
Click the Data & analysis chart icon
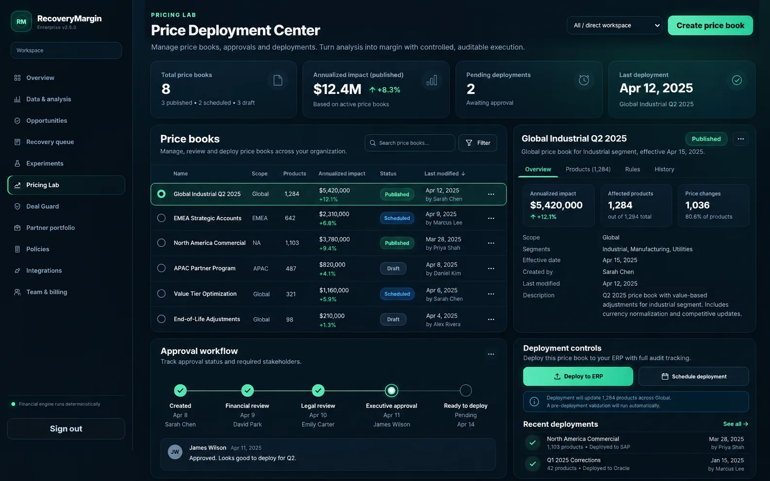click(17, 99)
